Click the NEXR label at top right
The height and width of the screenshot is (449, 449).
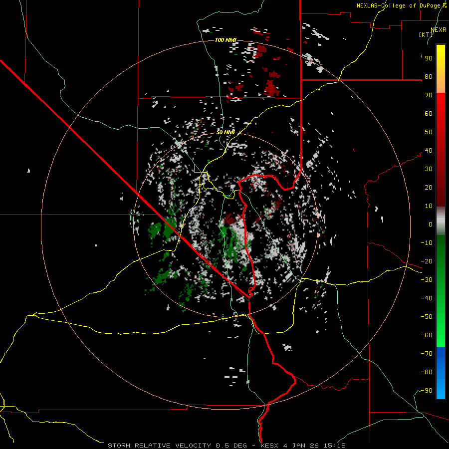(x=439, y=30)
